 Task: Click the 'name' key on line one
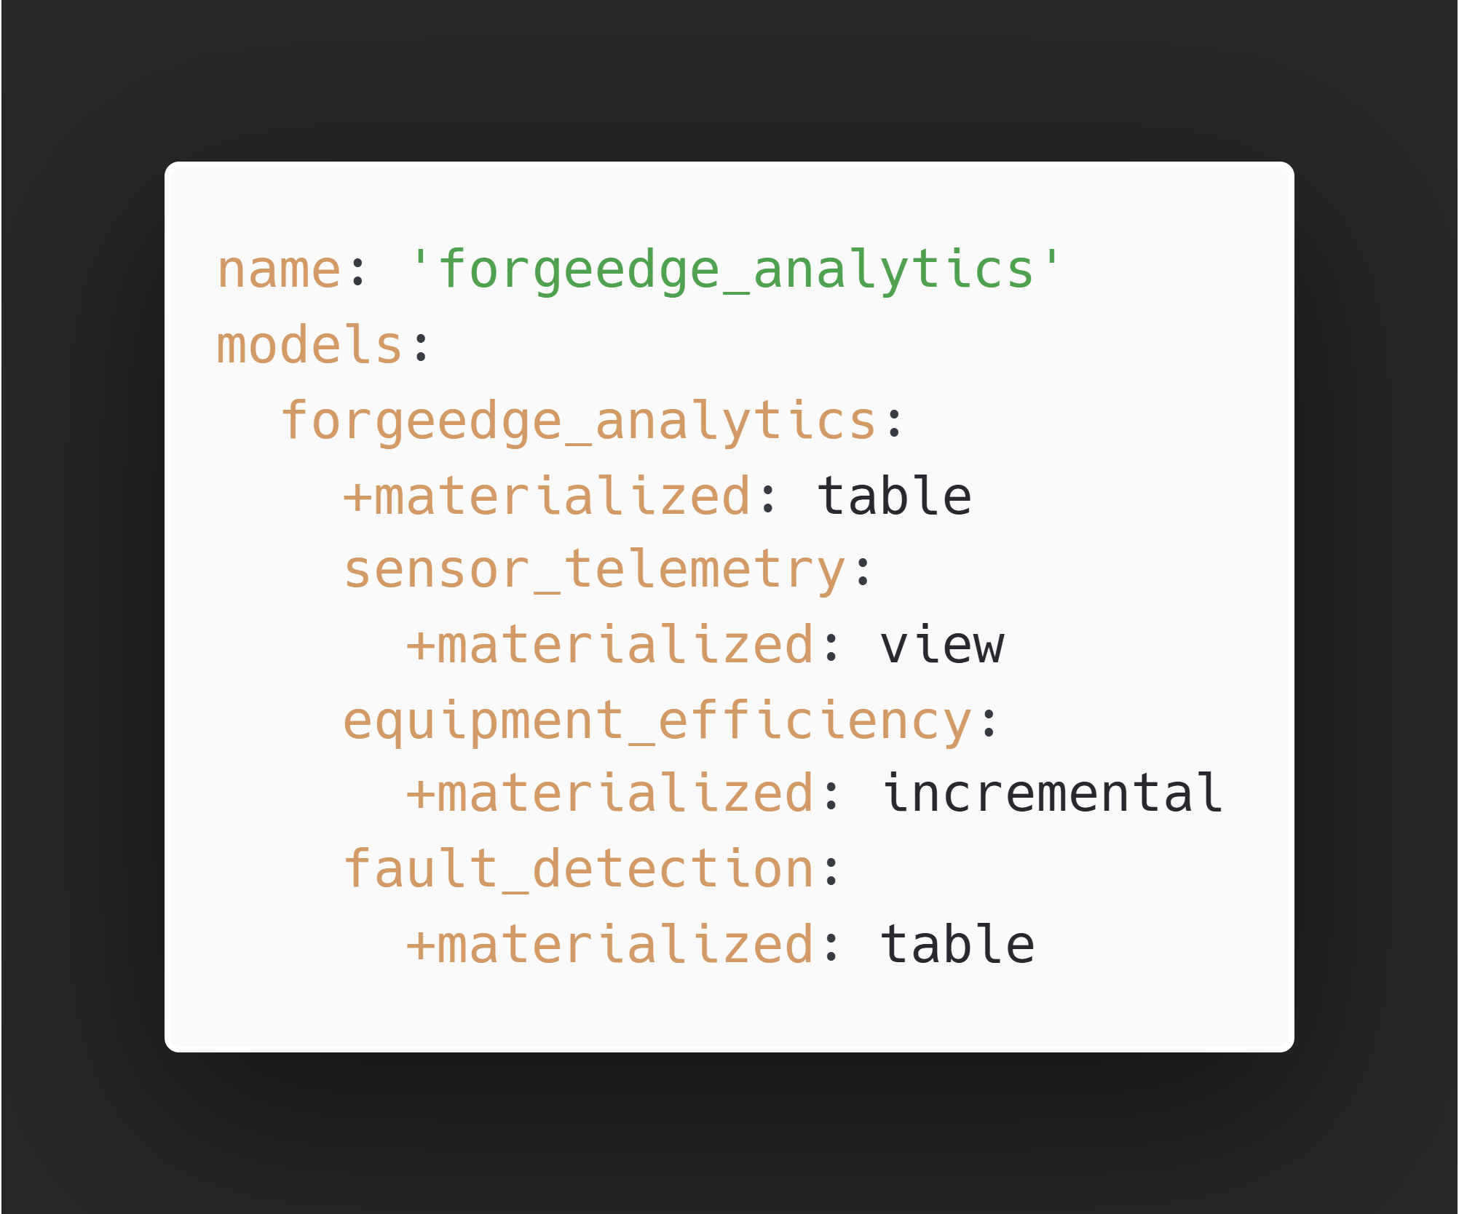[x=279, y=270]
